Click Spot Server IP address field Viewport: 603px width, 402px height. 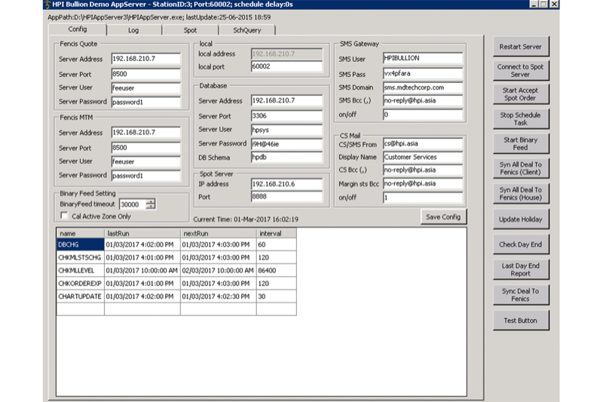[x=286, y=184]
